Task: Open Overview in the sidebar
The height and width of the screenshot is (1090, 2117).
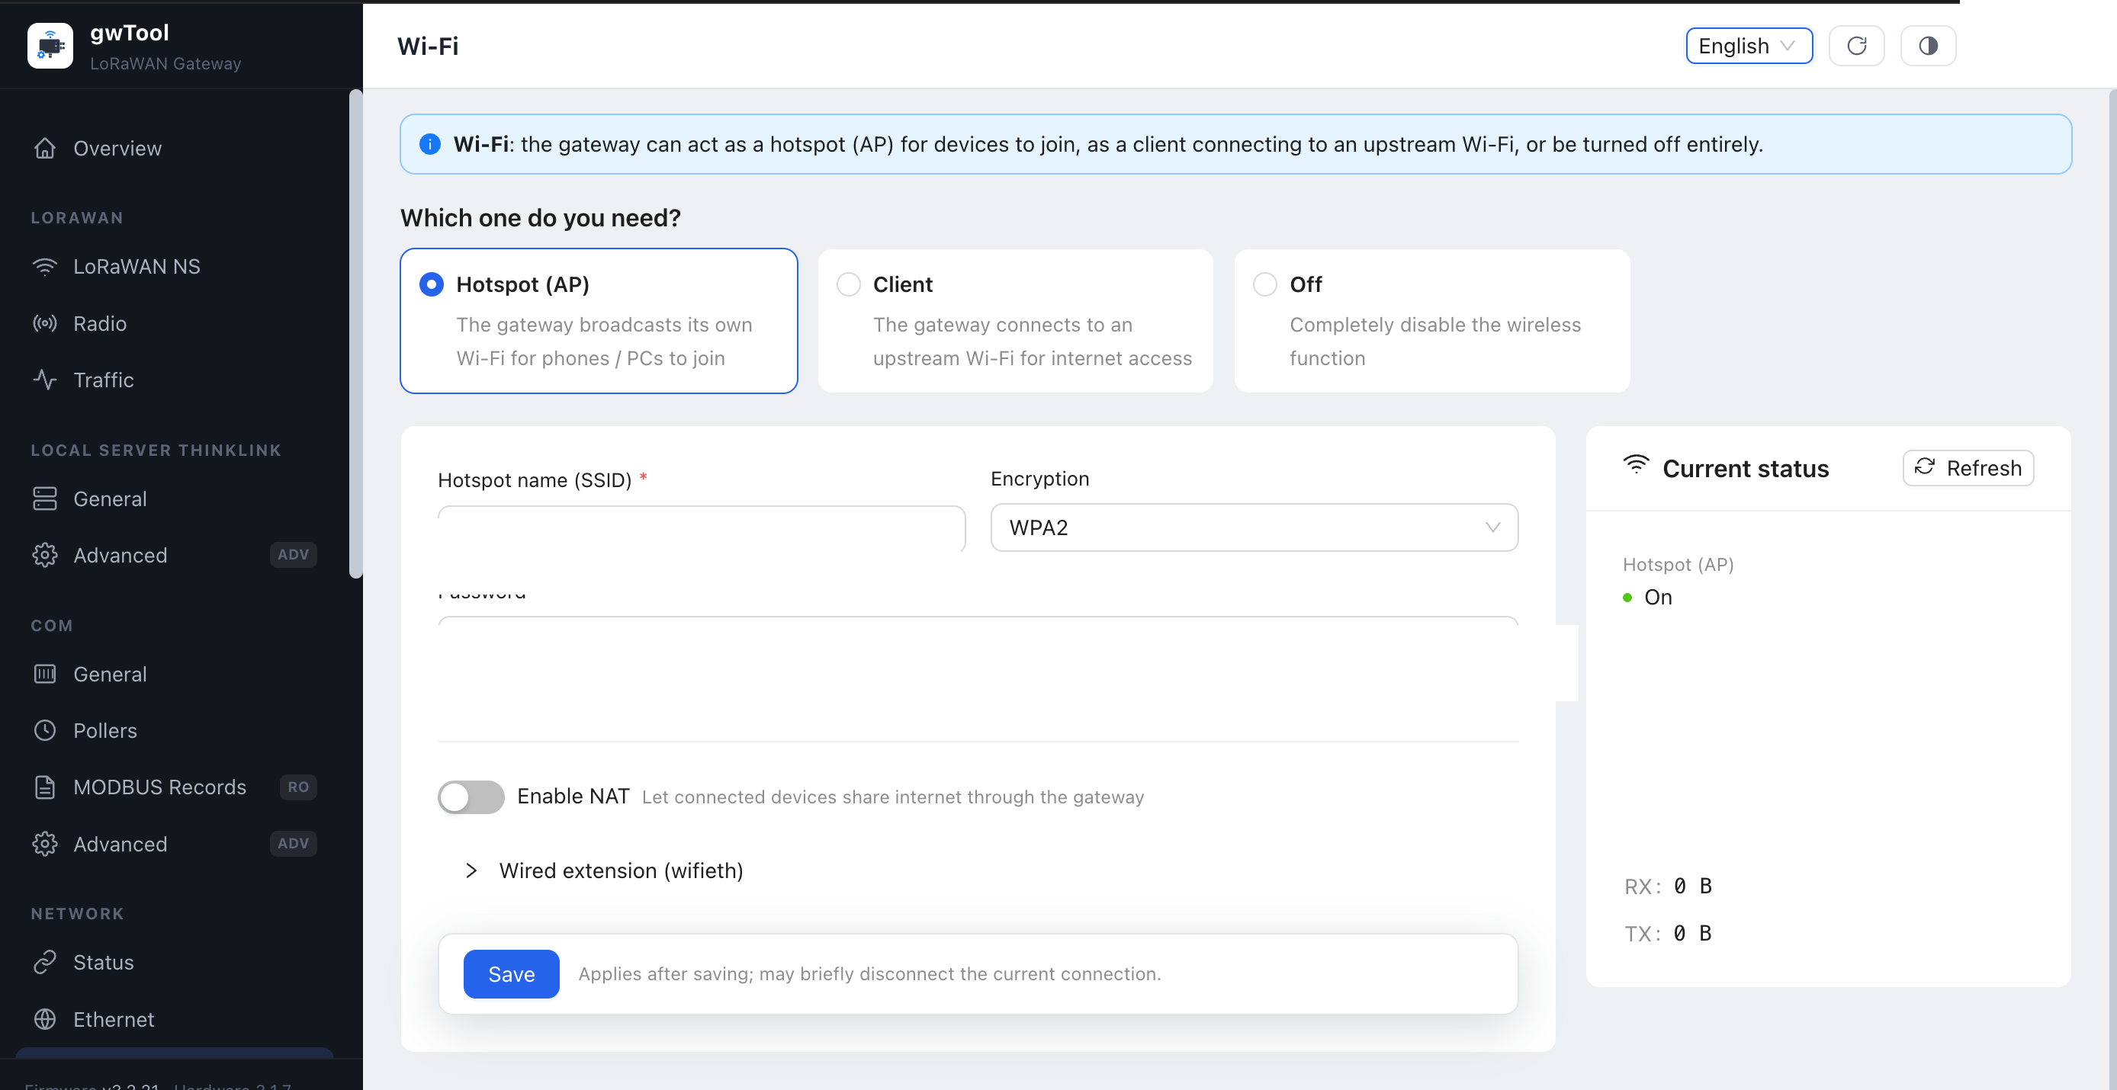Action: [174, 148]
